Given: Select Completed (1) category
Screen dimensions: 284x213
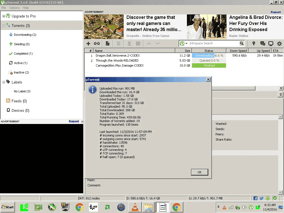Looking at the screenshot, I should tap(23, 54).
